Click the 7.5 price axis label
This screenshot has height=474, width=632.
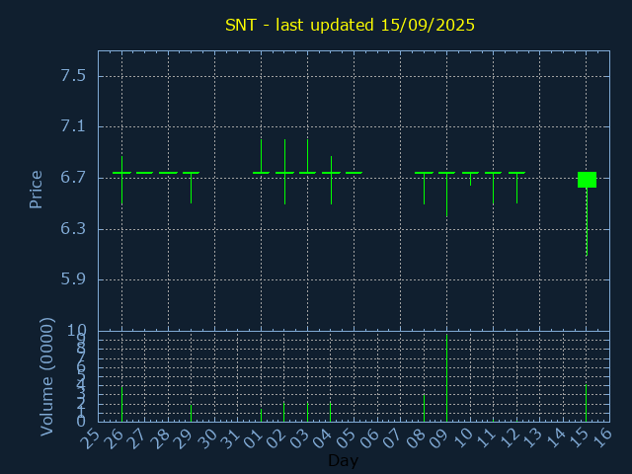tap(73, 76)
